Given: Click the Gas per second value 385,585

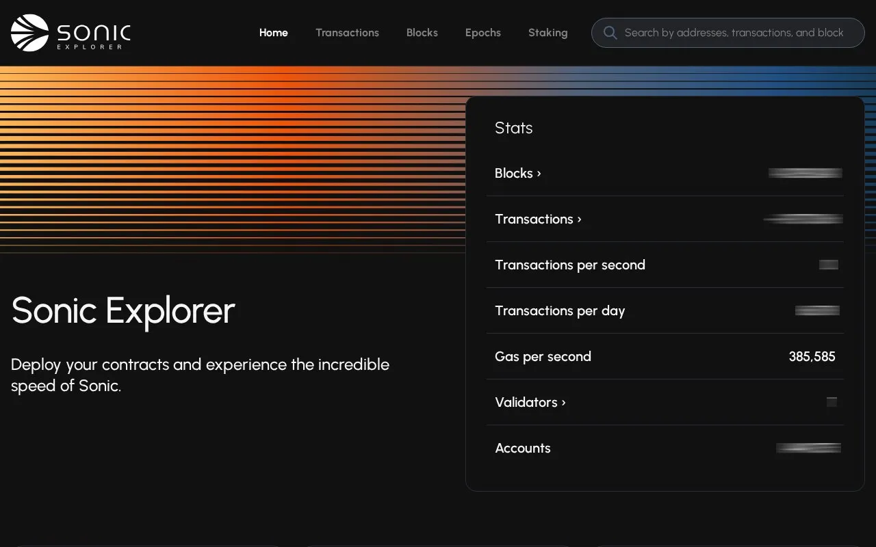Looking at the screenshot, I should point(812,356).
